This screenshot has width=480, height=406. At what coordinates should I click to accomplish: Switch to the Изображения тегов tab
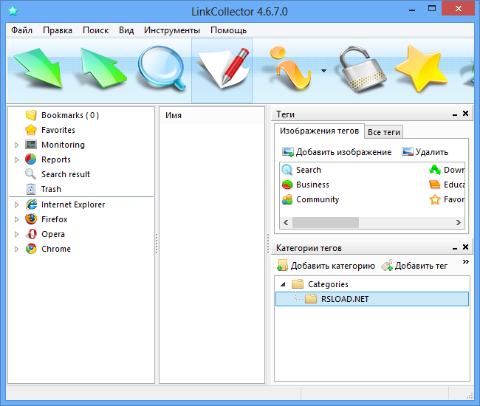[319, 131]
